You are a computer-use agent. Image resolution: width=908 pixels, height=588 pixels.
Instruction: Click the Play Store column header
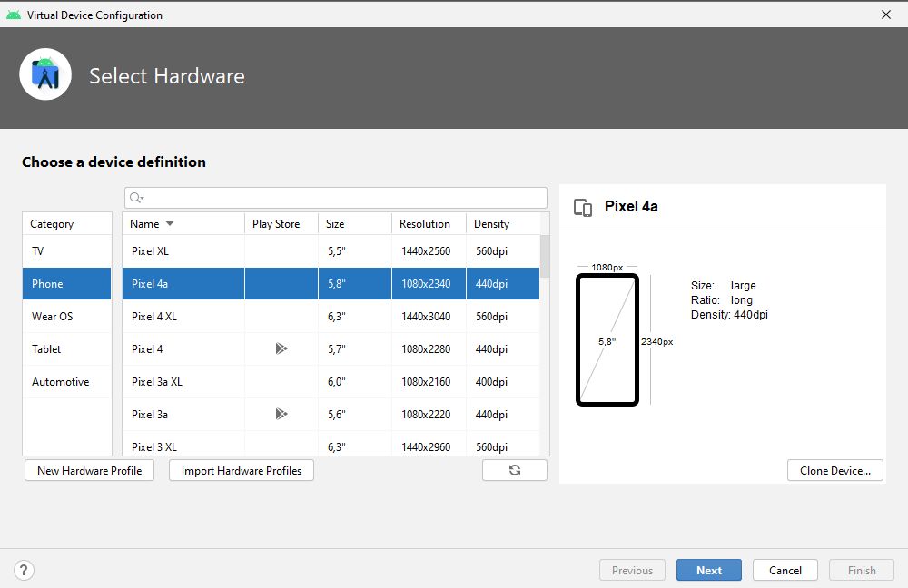(x=281, y=223)
